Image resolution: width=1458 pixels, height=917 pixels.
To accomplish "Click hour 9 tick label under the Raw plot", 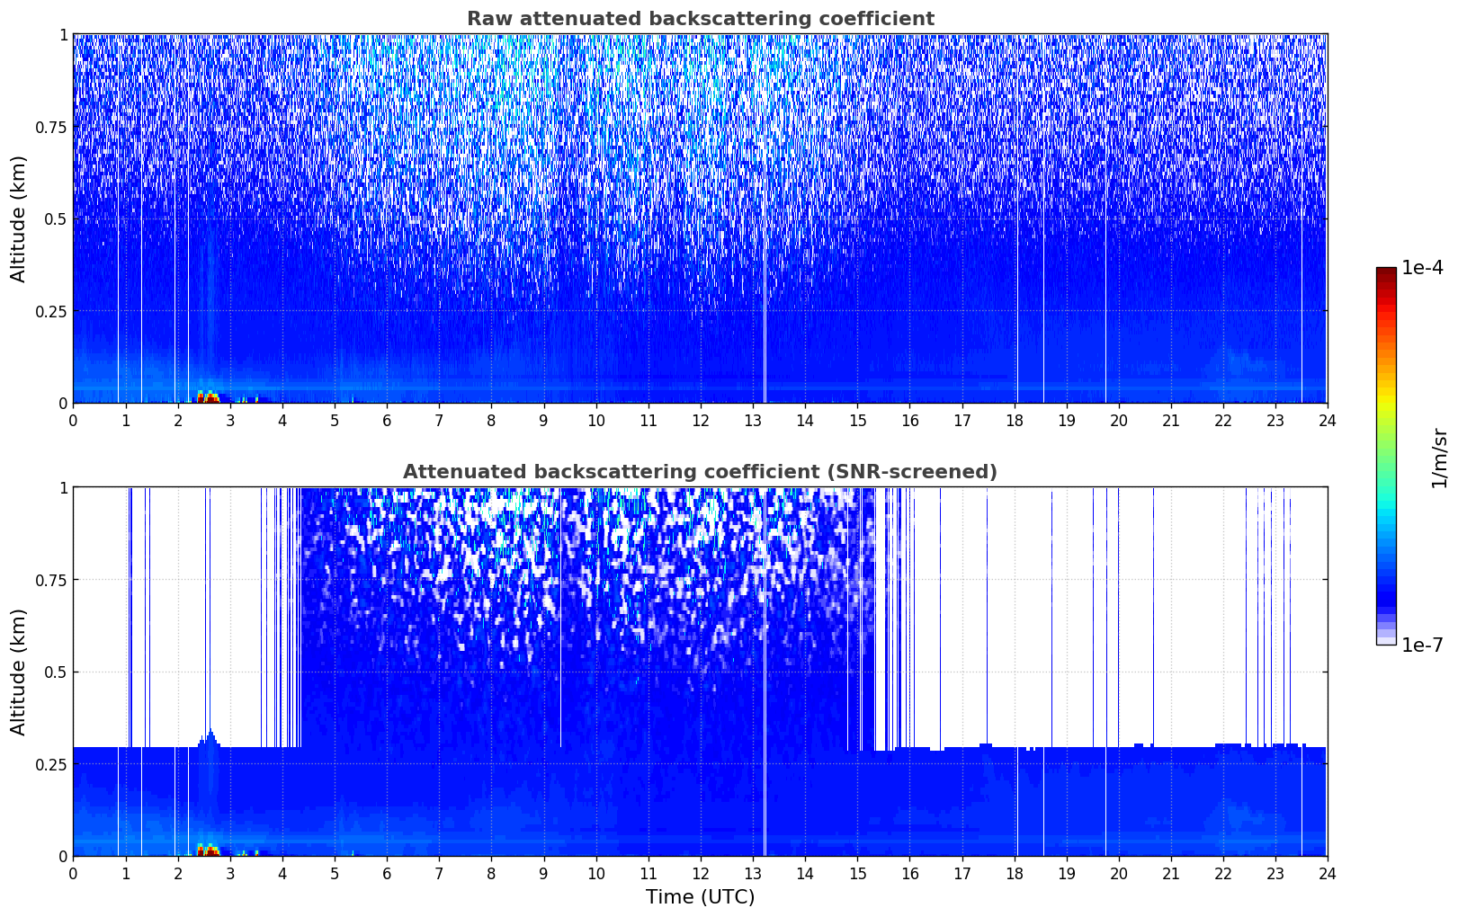I will 543,420.
